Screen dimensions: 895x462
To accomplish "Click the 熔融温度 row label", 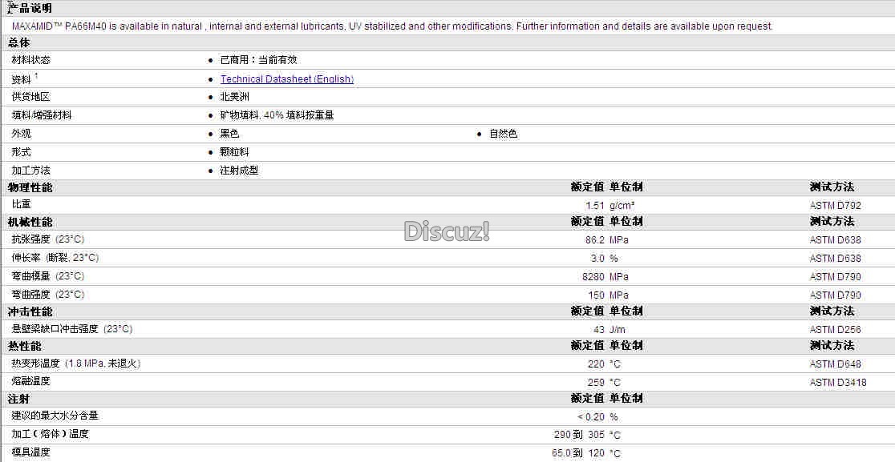I will [30, 380].
